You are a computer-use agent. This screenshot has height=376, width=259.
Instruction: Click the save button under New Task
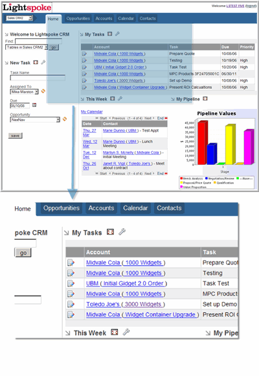click(15, 135)
